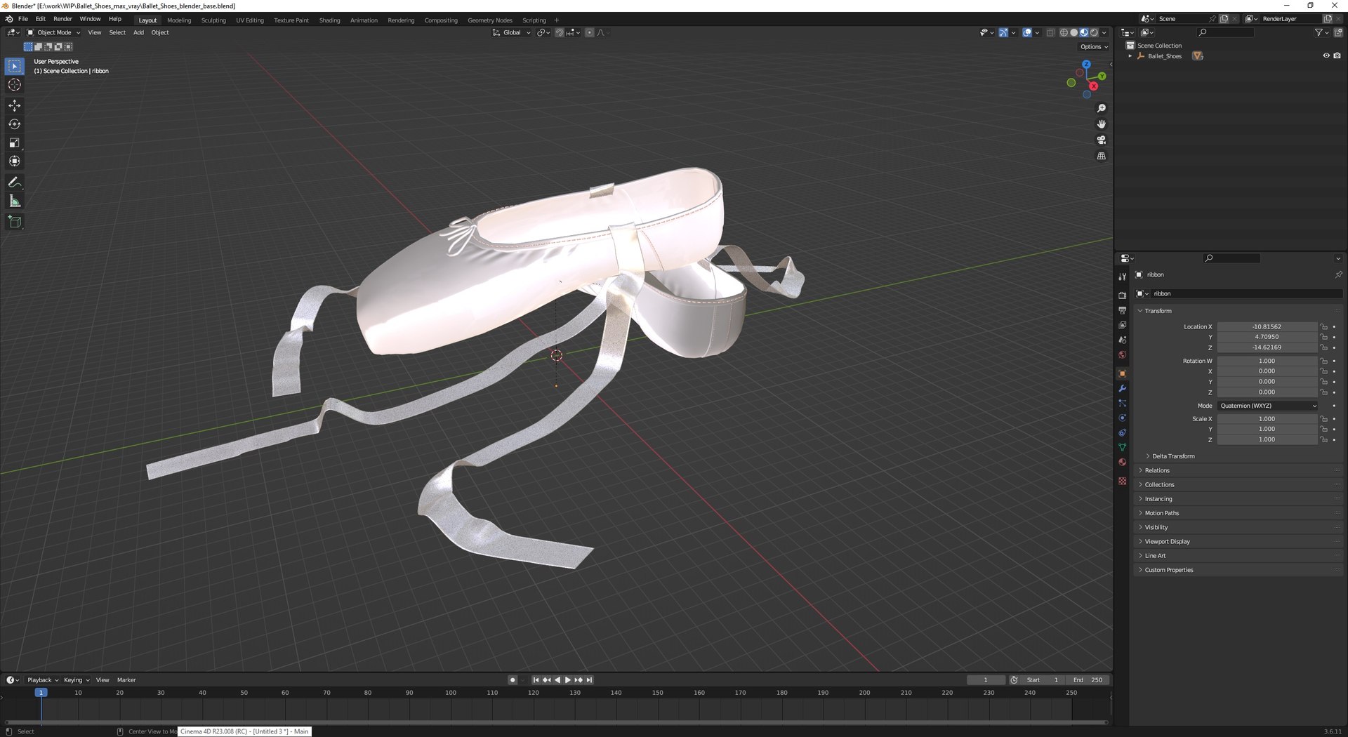Open the World properties tab
This screenshot has height=737, width=1348.
click(x=1122, y=354)
